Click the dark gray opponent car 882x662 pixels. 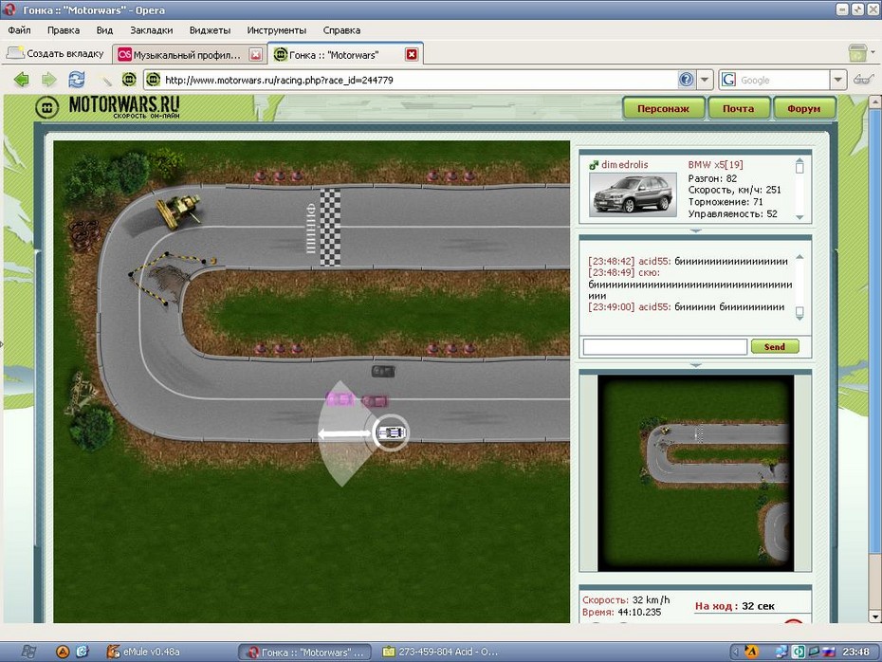pyautogui.click(x=384, y=371)
